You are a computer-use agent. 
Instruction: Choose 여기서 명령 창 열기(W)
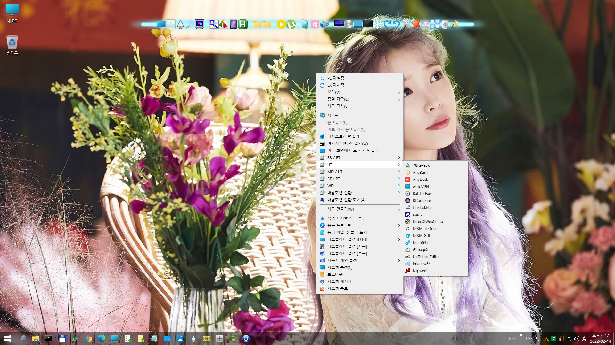(x=360, y=143)
